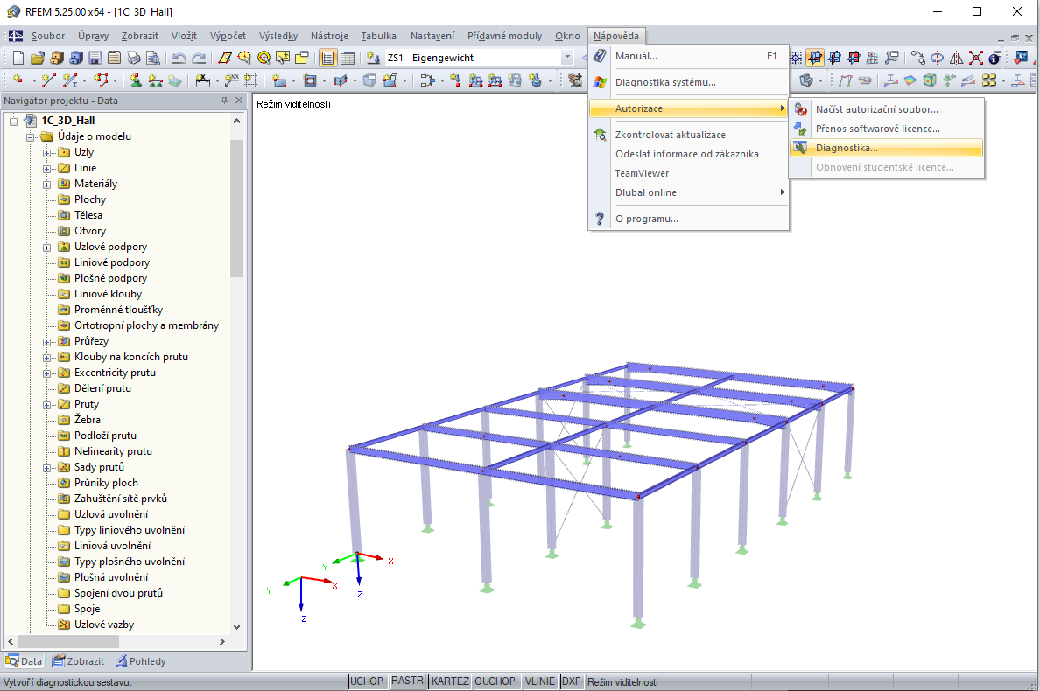Click the new nodal load icon

click(455, 80)
